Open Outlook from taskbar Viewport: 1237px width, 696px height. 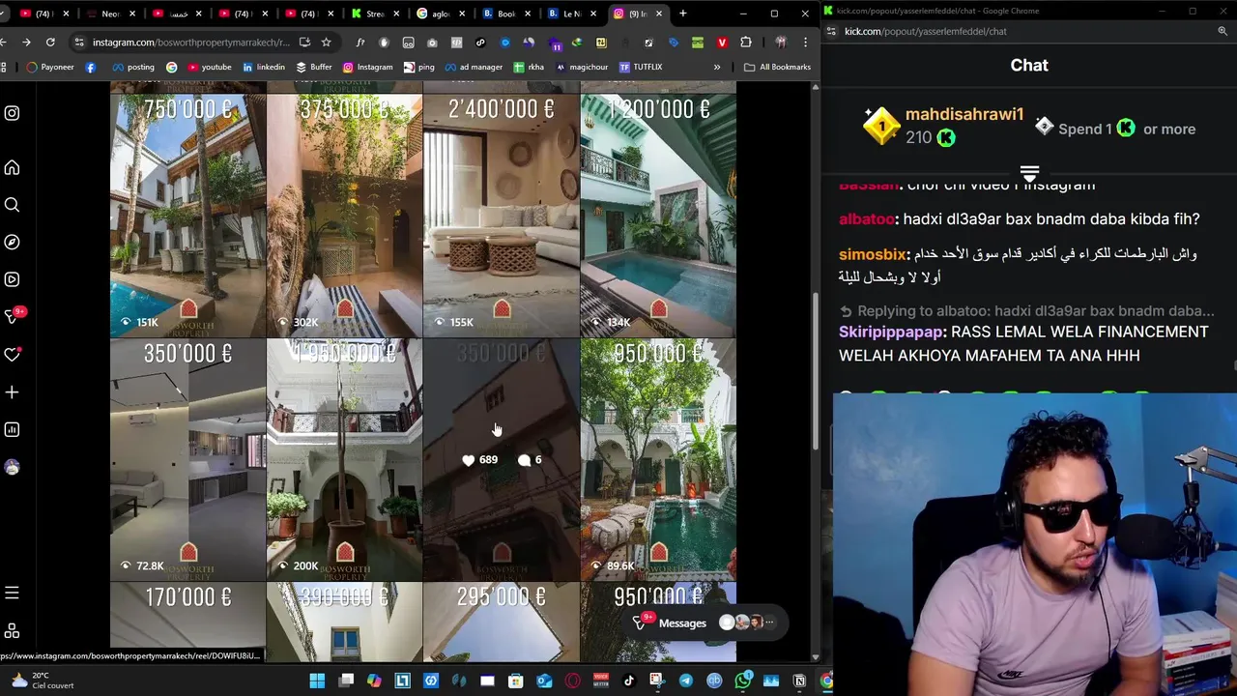pyautogui.click(x=544, y=681)
